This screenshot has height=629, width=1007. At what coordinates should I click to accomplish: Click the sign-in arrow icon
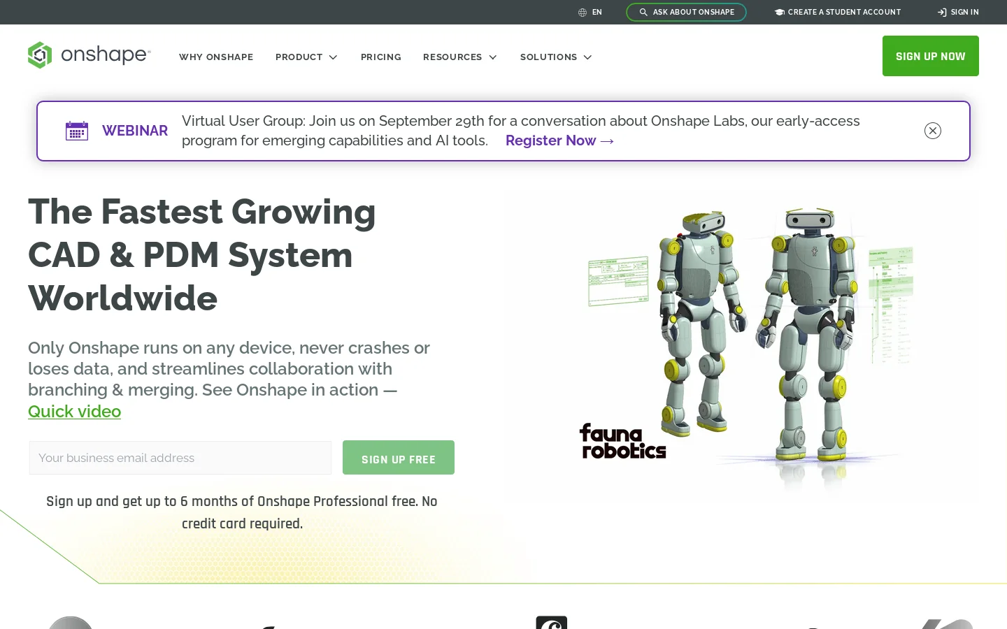942,13
